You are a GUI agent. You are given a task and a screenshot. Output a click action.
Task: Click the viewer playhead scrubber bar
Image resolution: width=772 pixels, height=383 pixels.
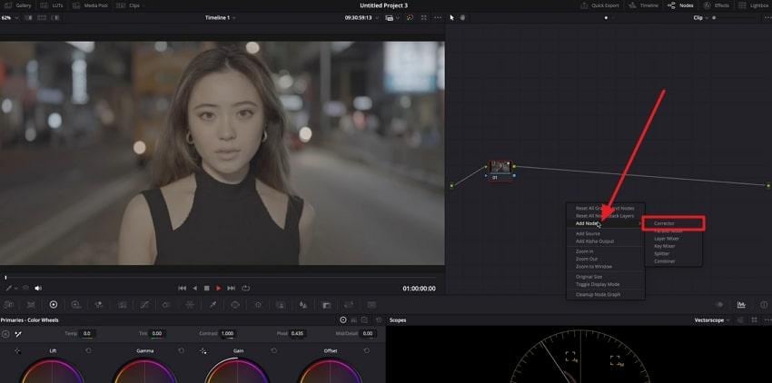click(222, 278)
